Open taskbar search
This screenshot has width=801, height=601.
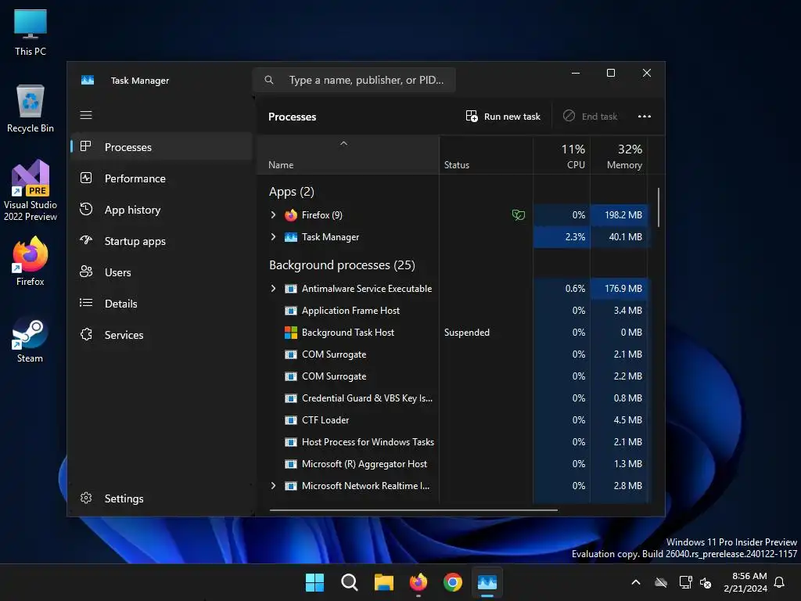click(350, 582)
